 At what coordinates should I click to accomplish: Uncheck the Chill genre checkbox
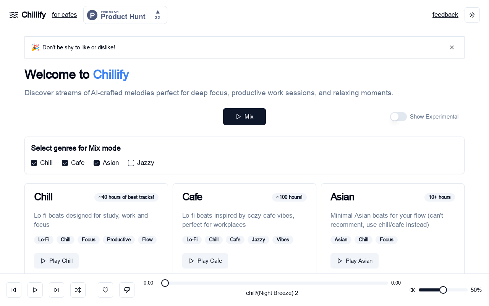(34, 163)
